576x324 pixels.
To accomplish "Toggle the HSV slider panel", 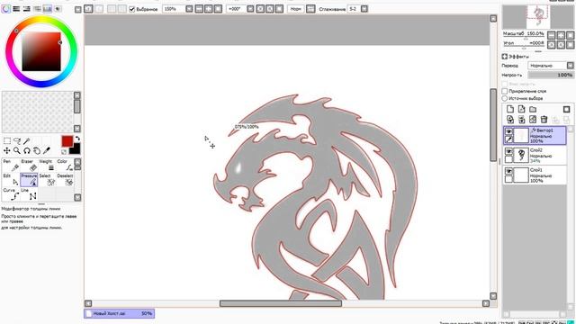I will tap(26, 9).
